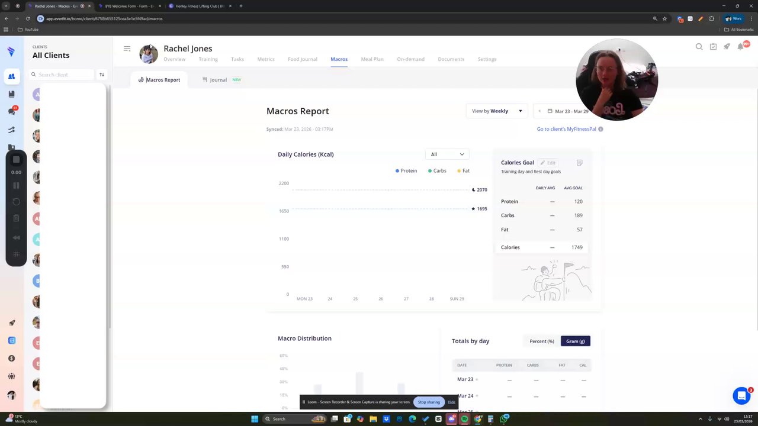Switch totals to Gram (g)
This screenshot has width=758, height=426.
[x=575, y=341]
